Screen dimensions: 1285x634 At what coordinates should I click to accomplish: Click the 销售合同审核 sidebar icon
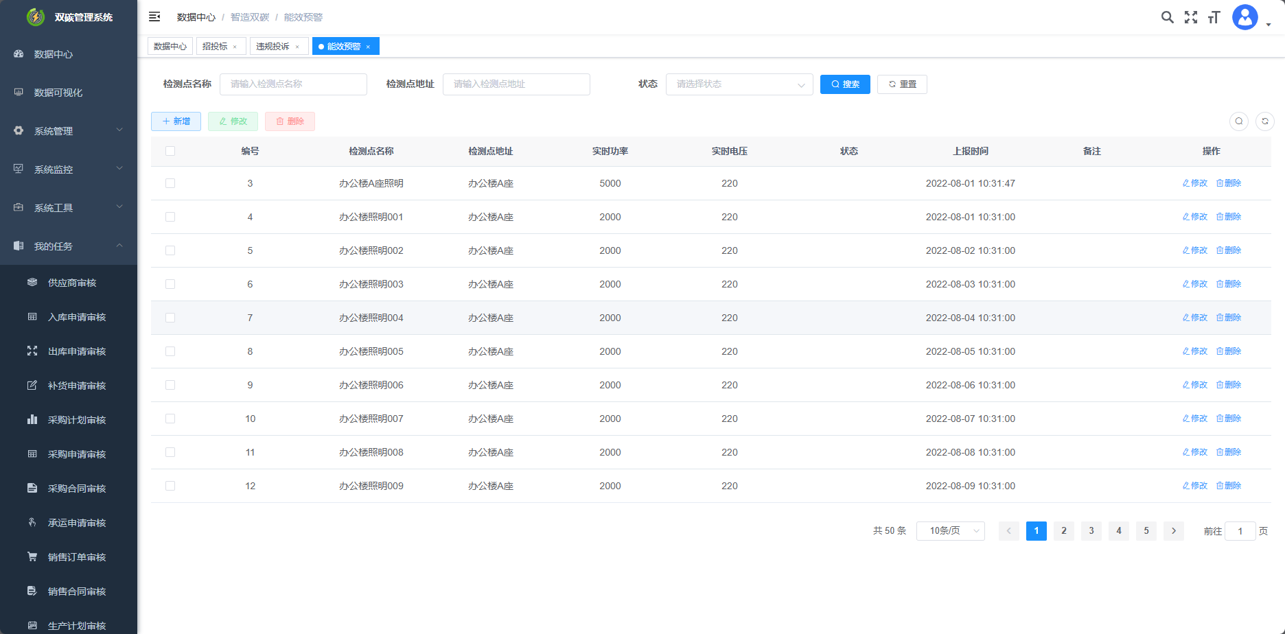32,591
